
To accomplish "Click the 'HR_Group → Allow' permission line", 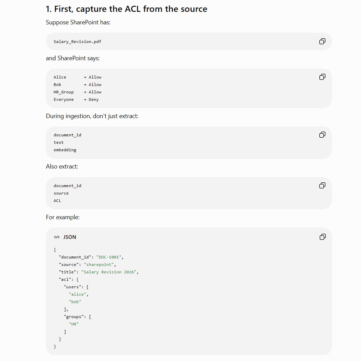I will tap(78, 92).
